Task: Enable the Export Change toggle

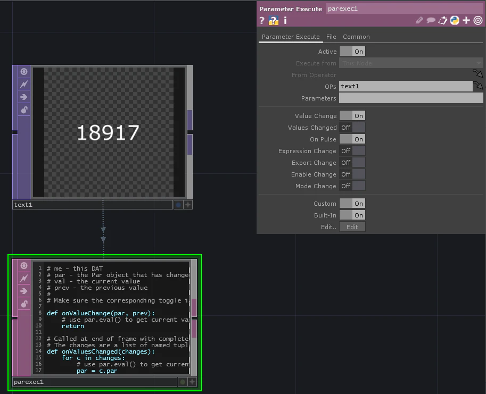Action: [352, 163]
